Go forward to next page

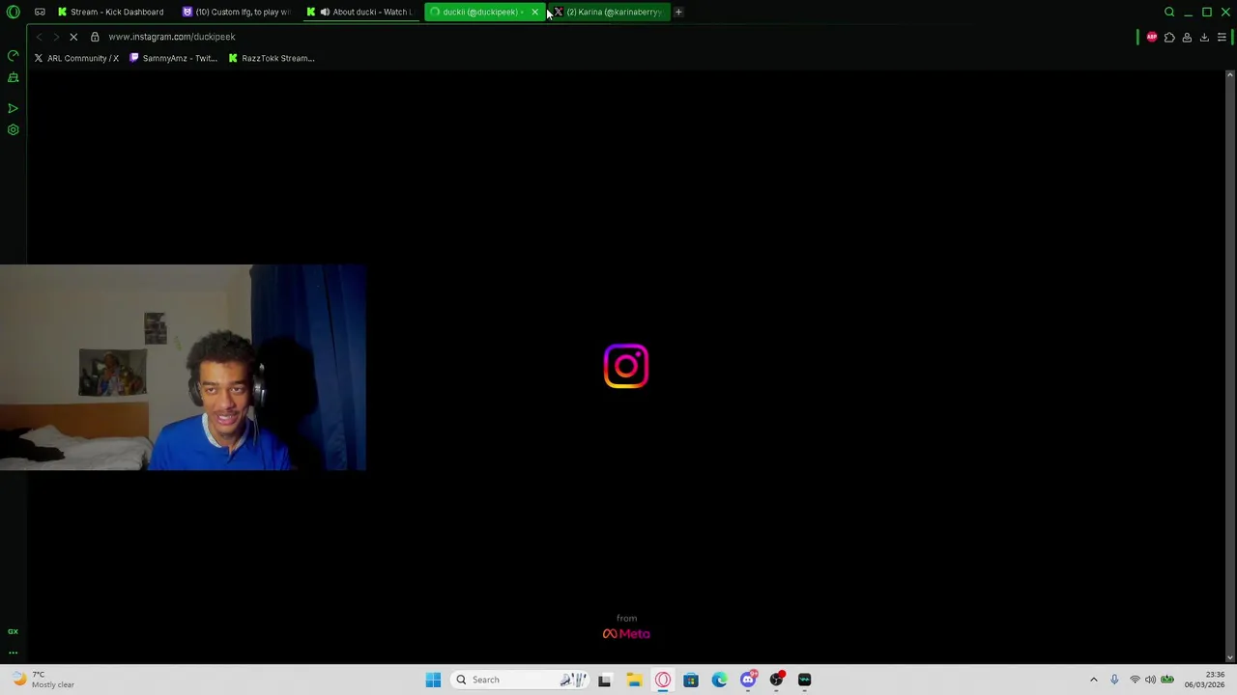pyautogui.click(x=55, y=37)
